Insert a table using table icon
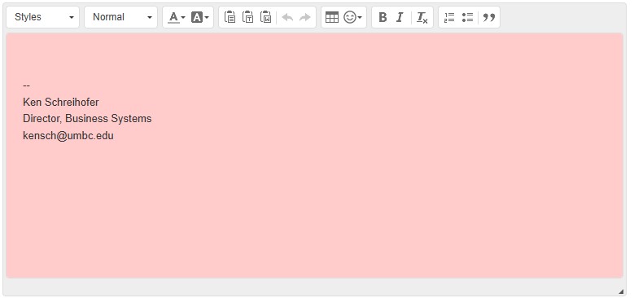 pos(331,17)
